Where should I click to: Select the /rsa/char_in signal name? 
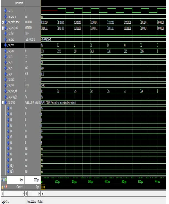12,16
